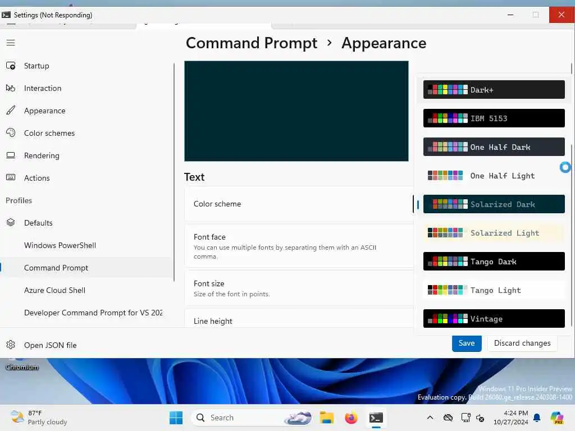The height and width of the screenshot is (431, 575).
Task: Open File Explorer from taskbar
Action: [326, 418]
